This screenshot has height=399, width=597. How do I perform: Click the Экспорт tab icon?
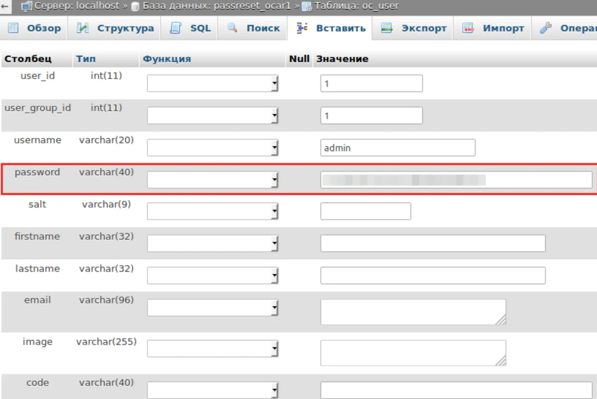pyautogui.click(x=387, y=28)
